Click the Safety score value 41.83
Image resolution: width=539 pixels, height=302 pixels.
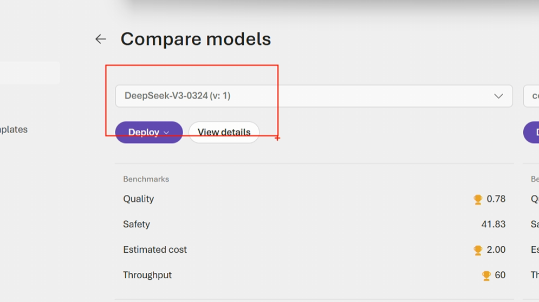point(493,225)
